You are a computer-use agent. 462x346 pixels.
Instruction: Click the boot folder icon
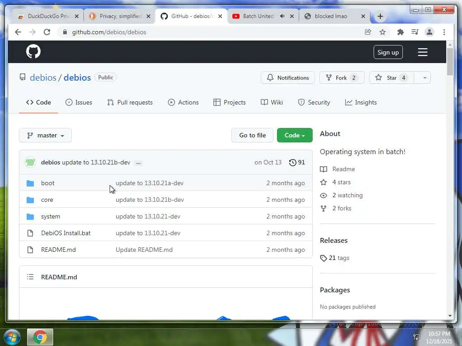30,183
